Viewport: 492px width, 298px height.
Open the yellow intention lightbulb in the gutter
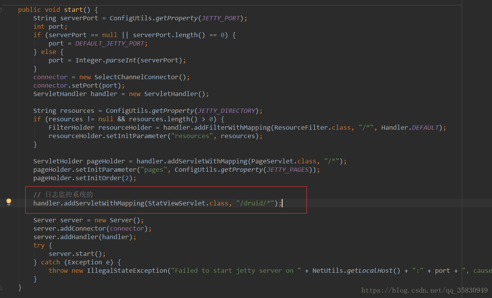pos(9,202)
